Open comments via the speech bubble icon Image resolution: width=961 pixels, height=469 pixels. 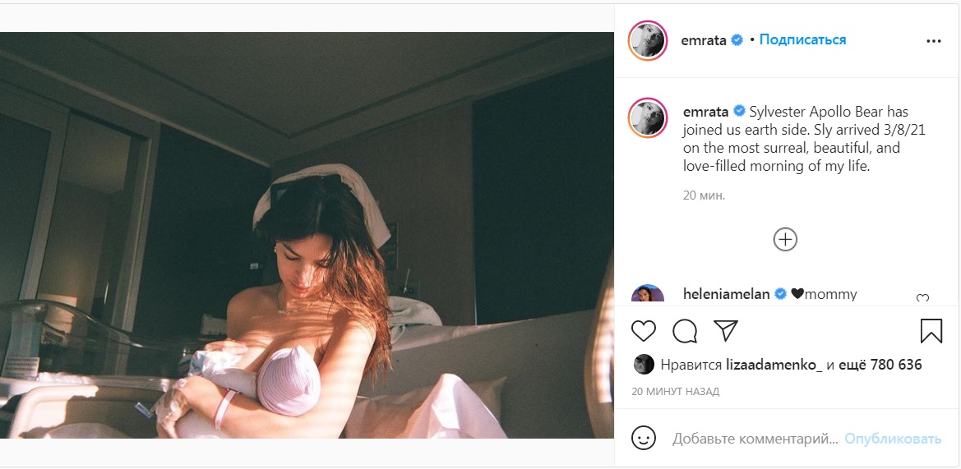[x=685, y=331]
